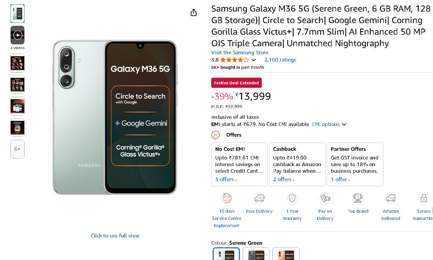The height and width of the screenshot is (260, 433).
Task: Click the share icon above product image
Action: point(194,13)
